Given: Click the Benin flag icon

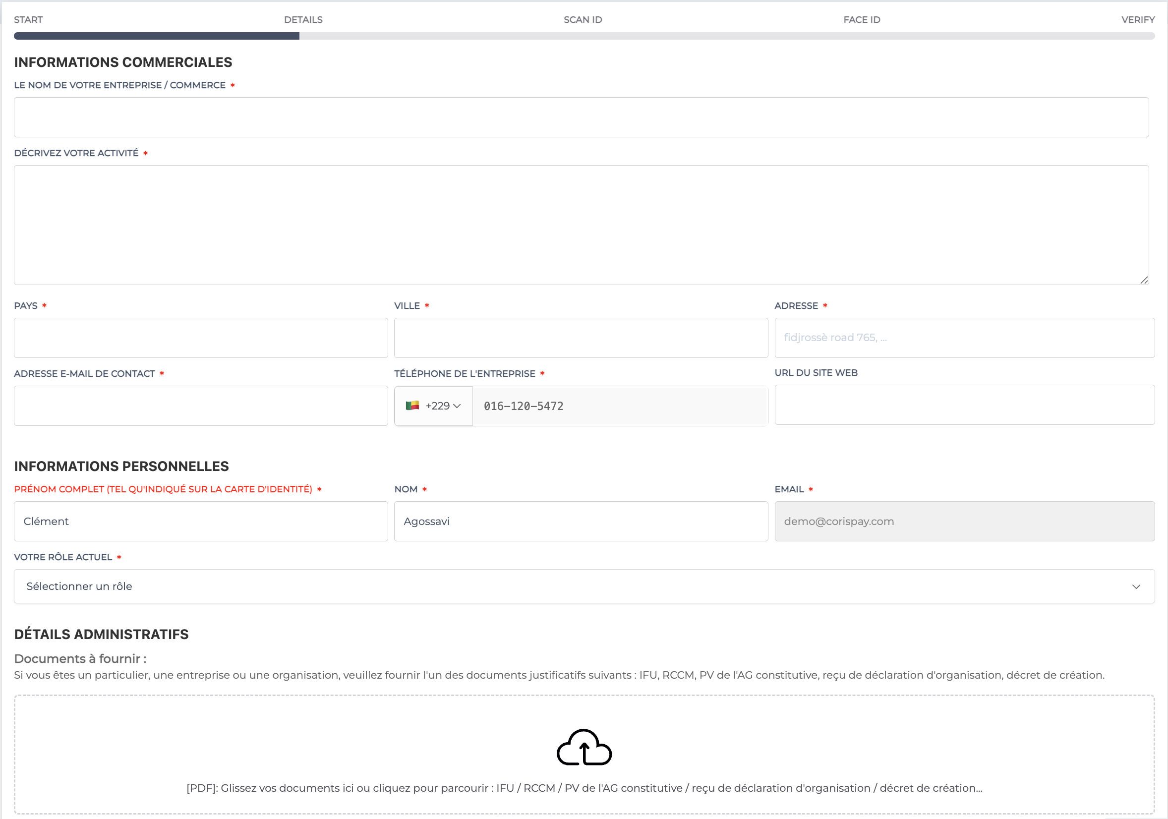Looking at the screenshot, I should (x=413, y=406).
